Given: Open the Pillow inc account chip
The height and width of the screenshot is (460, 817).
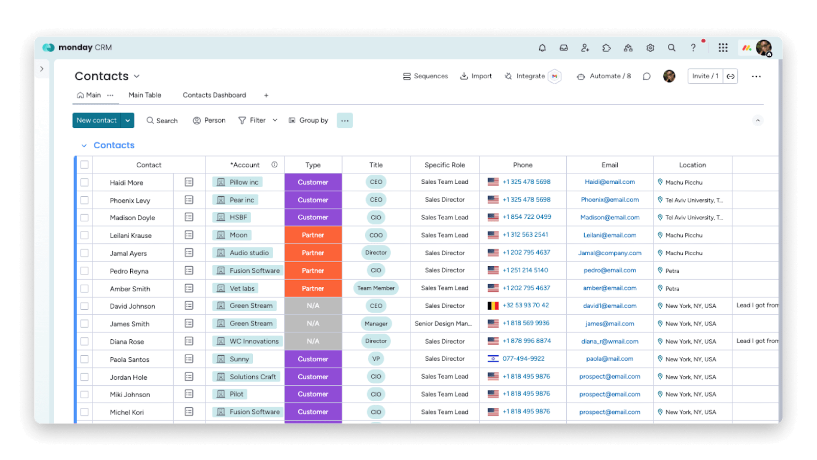Looking at the screenshot, I should 238,182.
